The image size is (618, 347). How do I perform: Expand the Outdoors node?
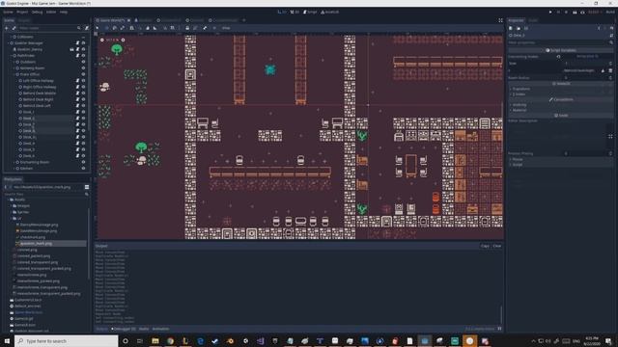(x=14, y=62)
